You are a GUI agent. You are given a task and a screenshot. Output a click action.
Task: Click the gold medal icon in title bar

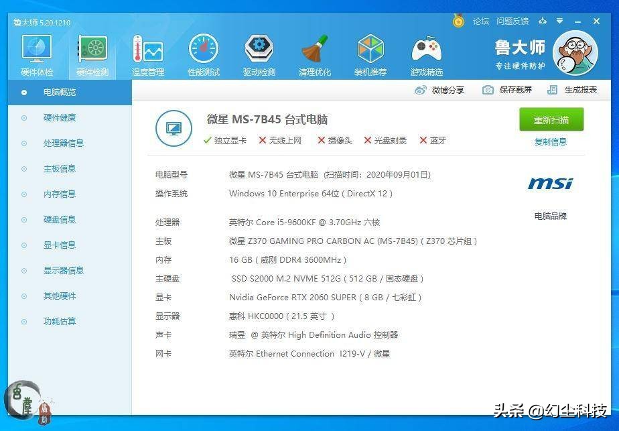(458, 21)
